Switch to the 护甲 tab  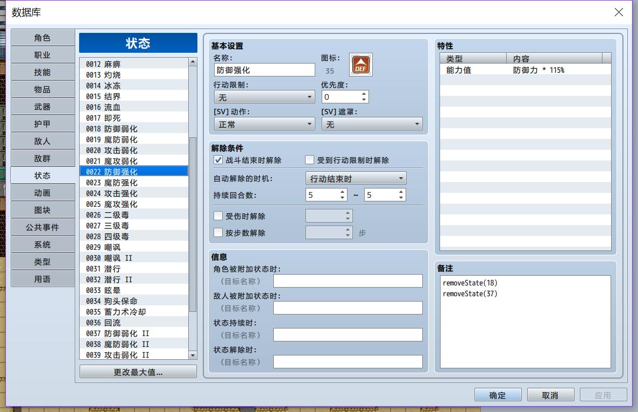pyautogui.click(x=42, y=123)
